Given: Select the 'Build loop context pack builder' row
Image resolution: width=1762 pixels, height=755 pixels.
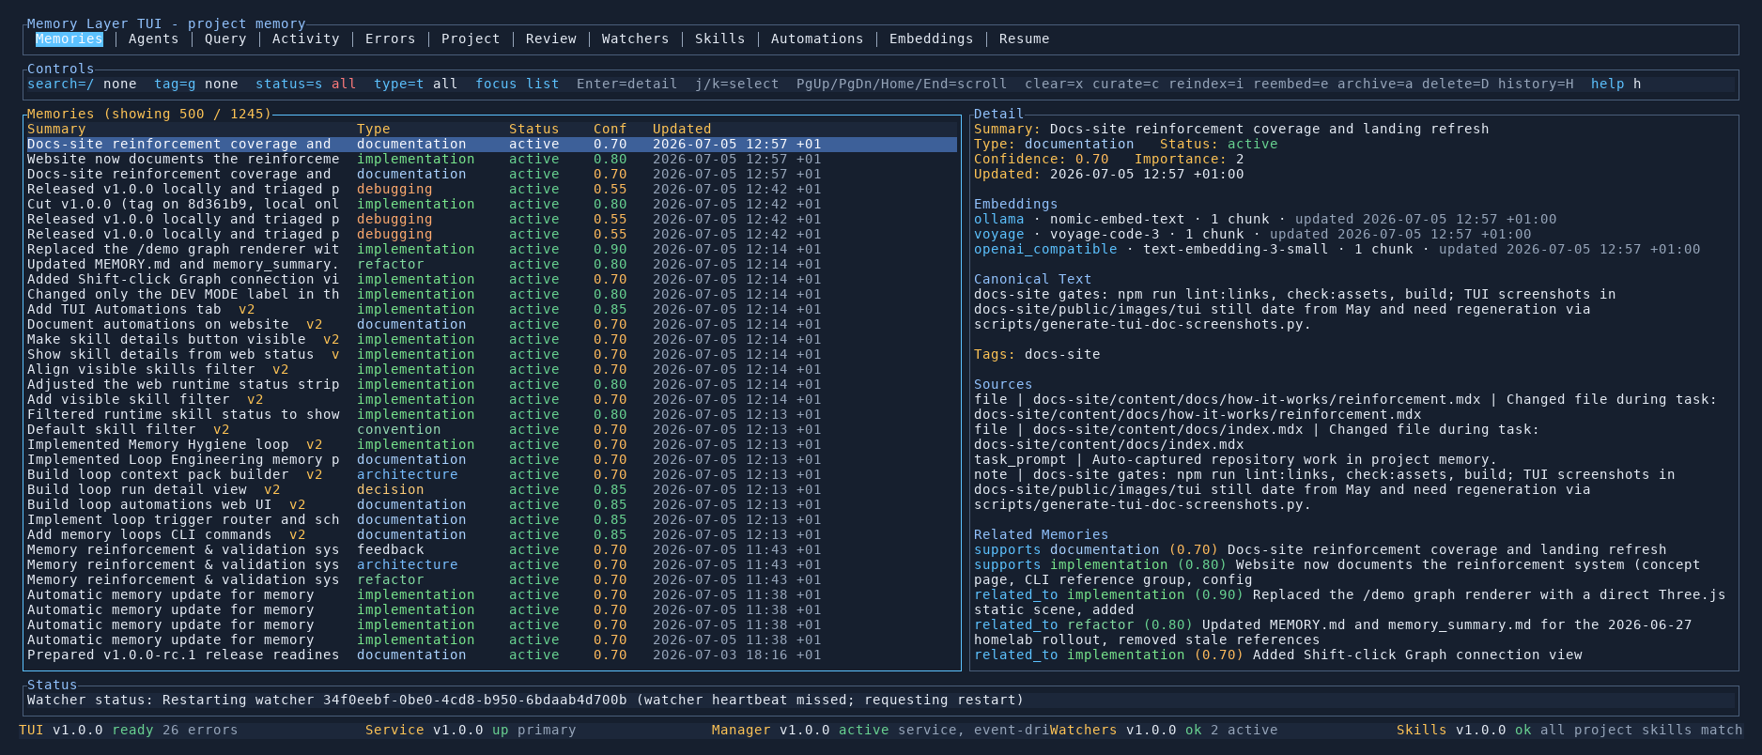Looking at the screenshot, I should pos(492,474).
